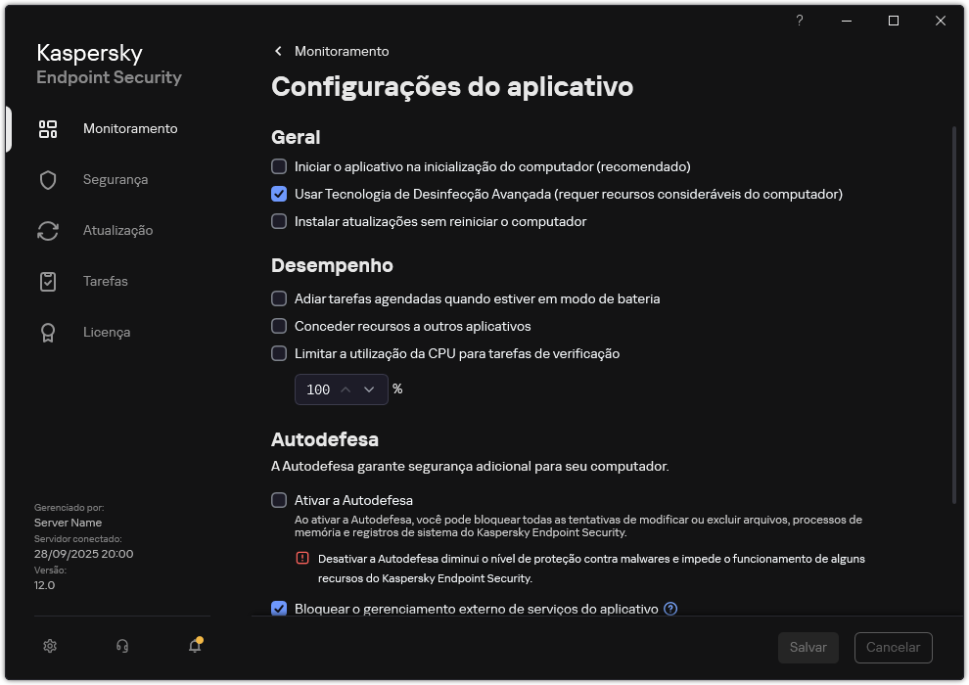Viewport: 969px width, 685px height.
Task: Click the Tarefas checklist icon
Action: (x=47, y=281)
